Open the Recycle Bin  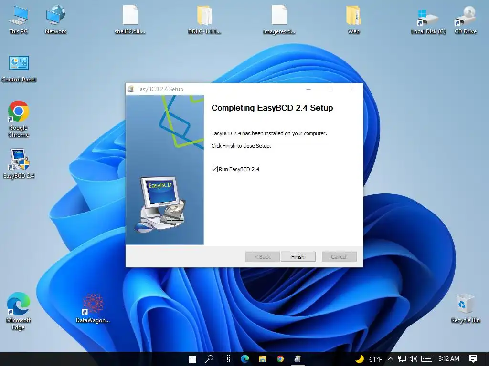(465, 309)
